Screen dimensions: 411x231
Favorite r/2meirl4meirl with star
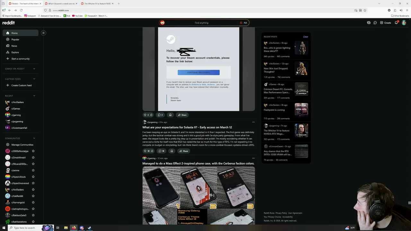33,158
